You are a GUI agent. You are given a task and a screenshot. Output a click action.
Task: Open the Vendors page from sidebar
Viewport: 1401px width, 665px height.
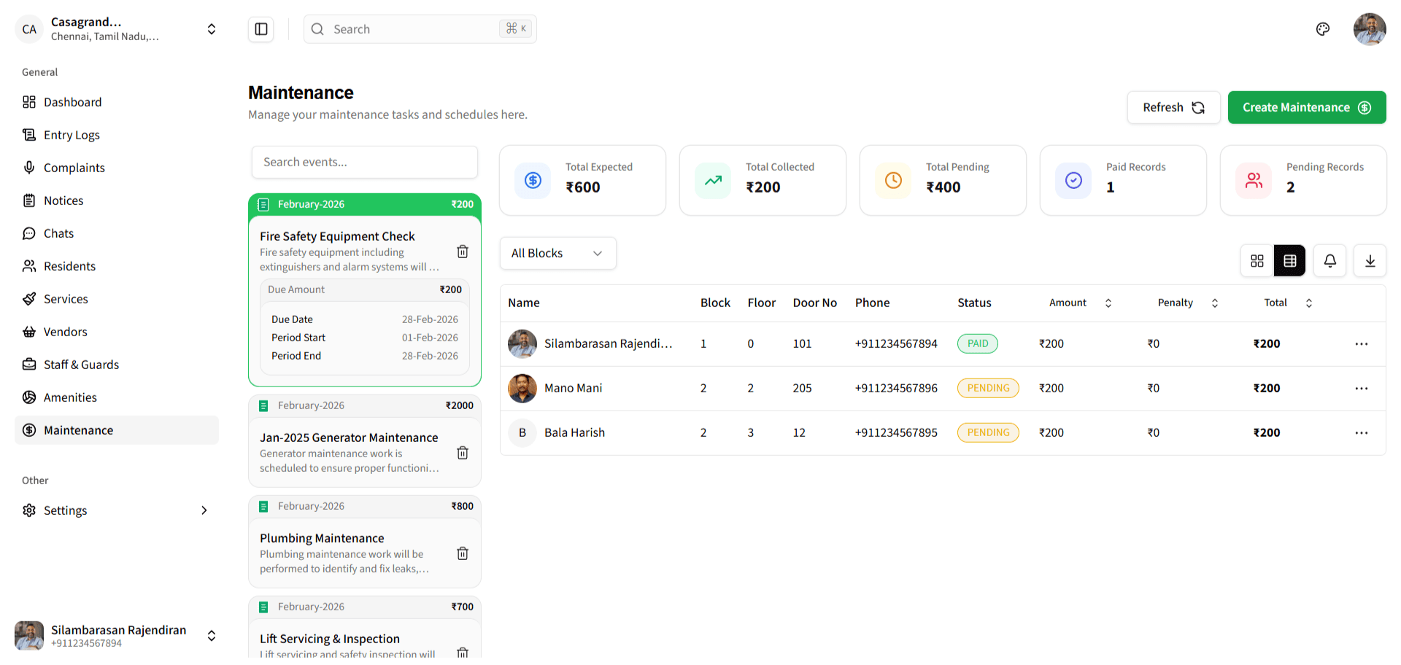(x=64, y=331)
